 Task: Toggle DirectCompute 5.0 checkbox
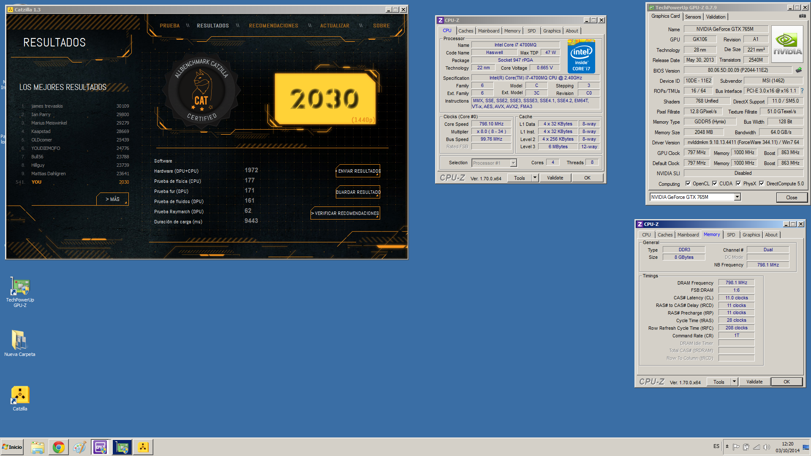(762, 183)
